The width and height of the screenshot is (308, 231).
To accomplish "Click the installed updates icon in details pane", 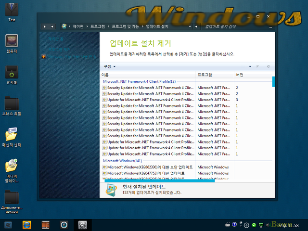I will [111, 190].
